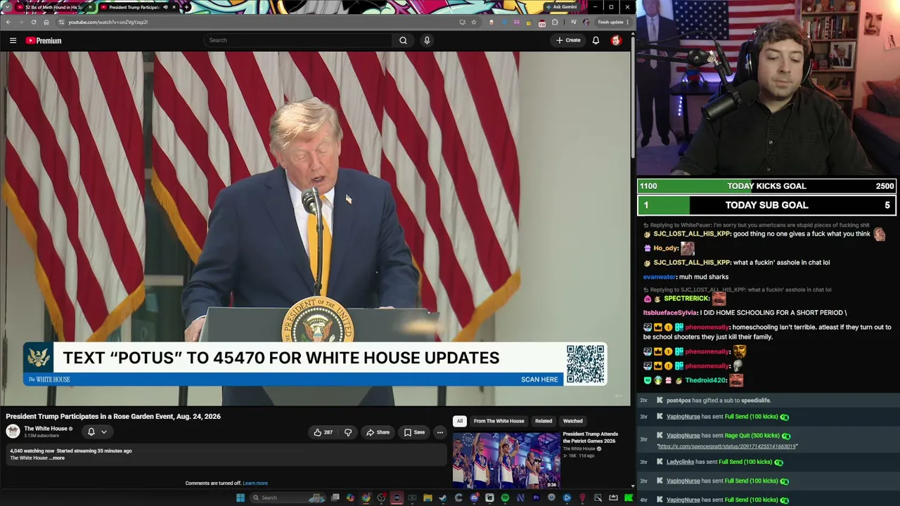Click the 3.13M subscribers text
This screenshot has width=900, height=506.
[x=41, y=436]
